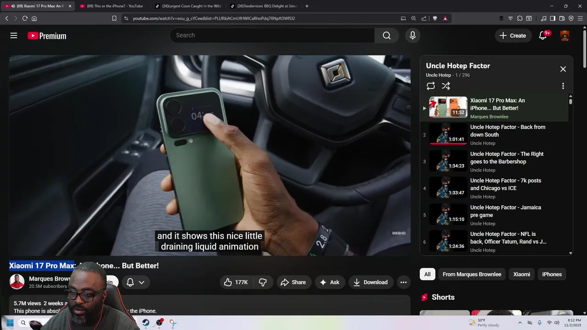This screenshot has height=330, width=587.
Task: Open Windows Start menu
Action: coord(10,323)
